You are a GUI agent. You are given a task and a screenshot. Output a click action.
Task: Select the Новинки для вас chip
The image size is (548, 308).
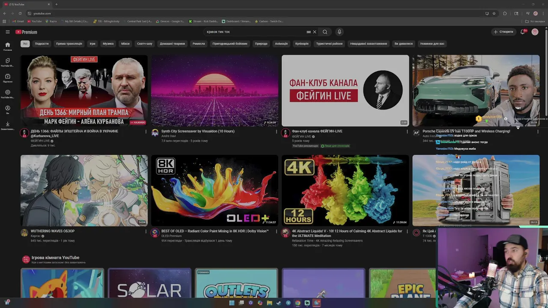tap(432, 44)
